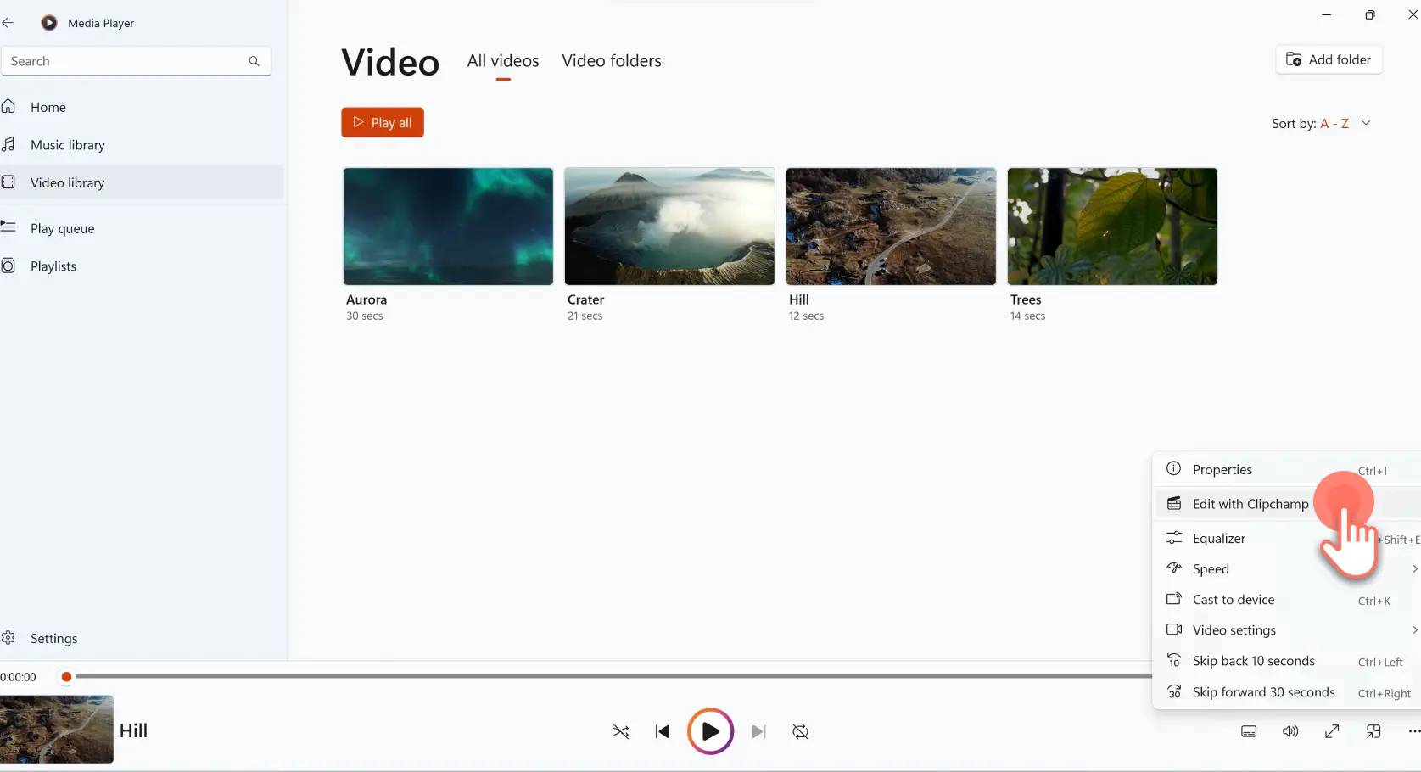Viewport: 1421px width, 772px height.
Task: Enable shuffle playback
Action: [620, 731]
